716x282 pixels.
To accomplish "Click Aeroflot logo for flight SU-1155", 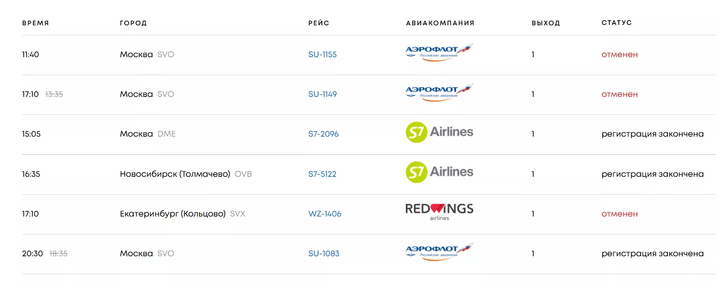I will (439, 52).
